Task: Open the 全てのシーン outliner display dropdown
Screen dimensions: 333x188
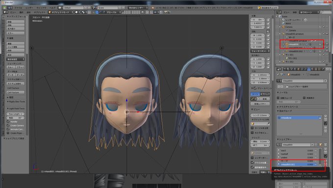Action: 309,12
